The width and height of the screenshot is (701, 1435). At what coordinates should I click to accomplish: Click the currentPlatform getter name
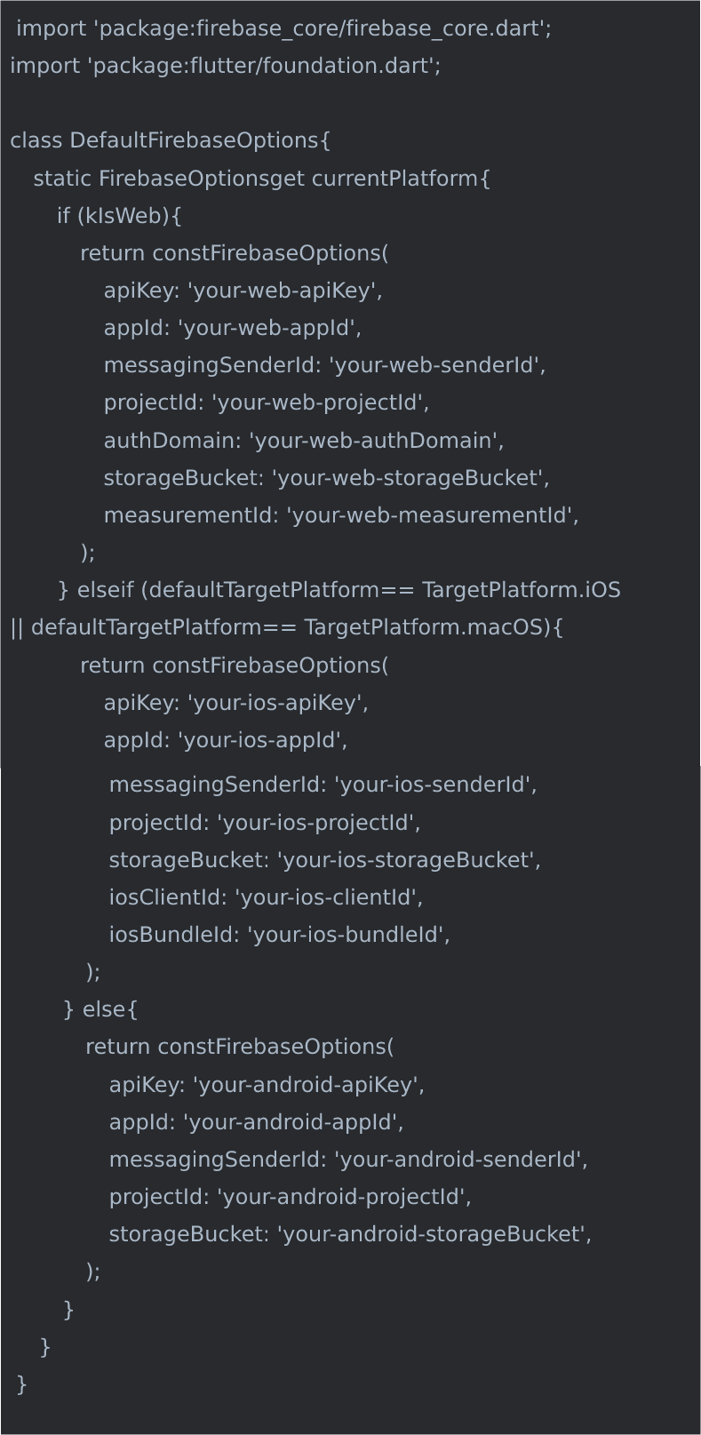394,179
